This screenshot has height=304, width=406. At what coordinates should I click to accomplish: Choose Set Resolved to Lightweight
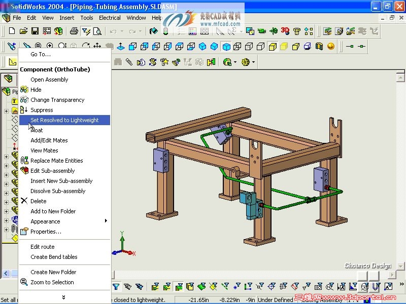coord(65,120)
